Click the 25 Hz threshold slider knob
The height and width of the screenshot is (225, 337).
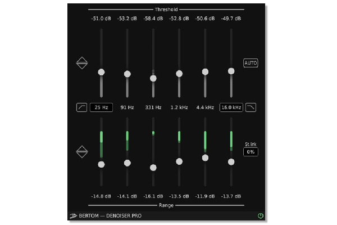[x=101, y=72]
